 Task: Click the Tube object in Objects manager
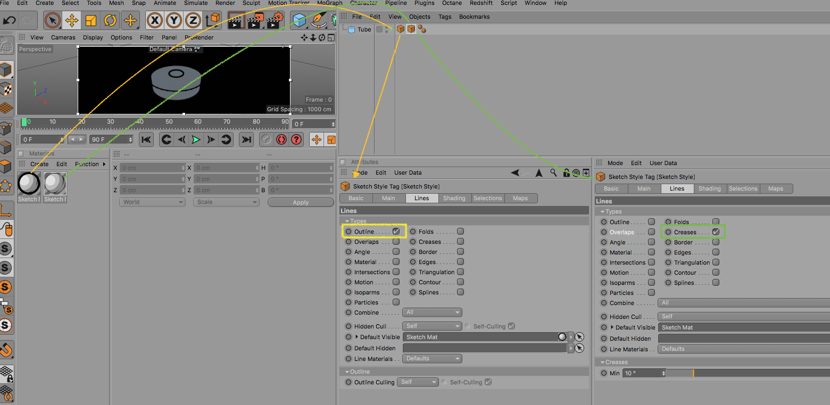(x=364, y=29)
